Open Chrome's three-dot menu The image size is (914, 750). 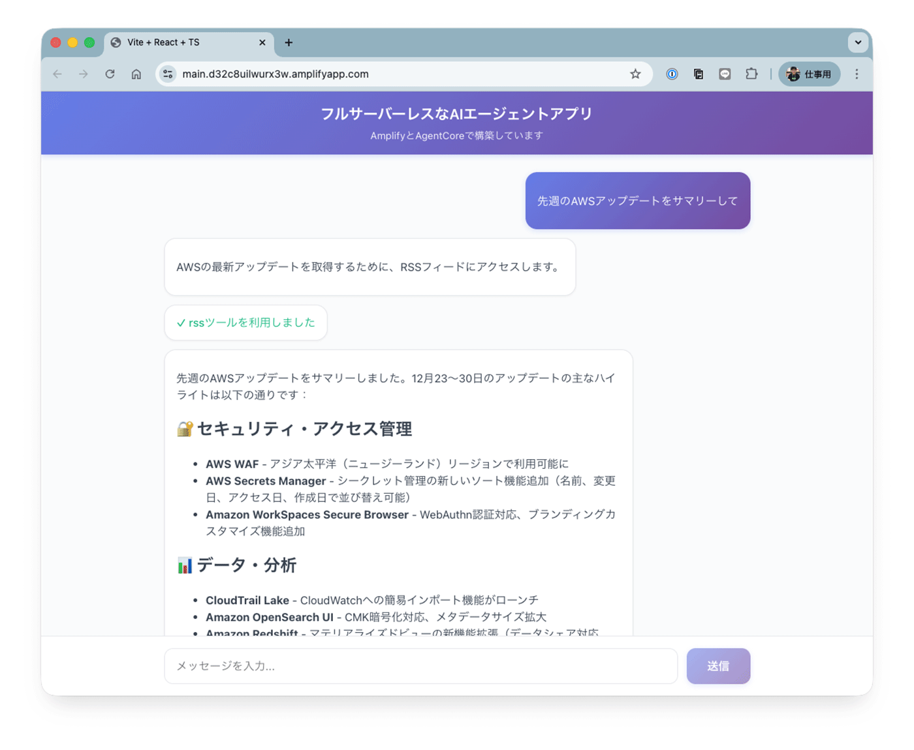click(x=857, y=74)
